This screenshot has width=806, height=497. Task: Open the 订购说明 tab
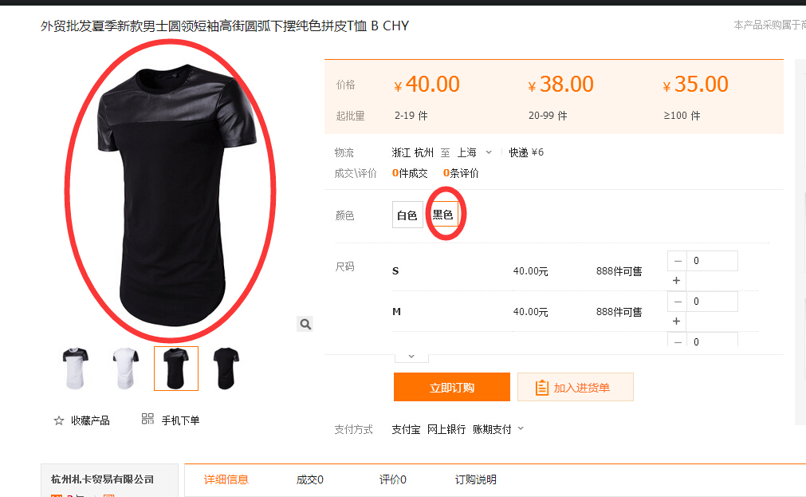pyautogui.click(x=475, y=479)
